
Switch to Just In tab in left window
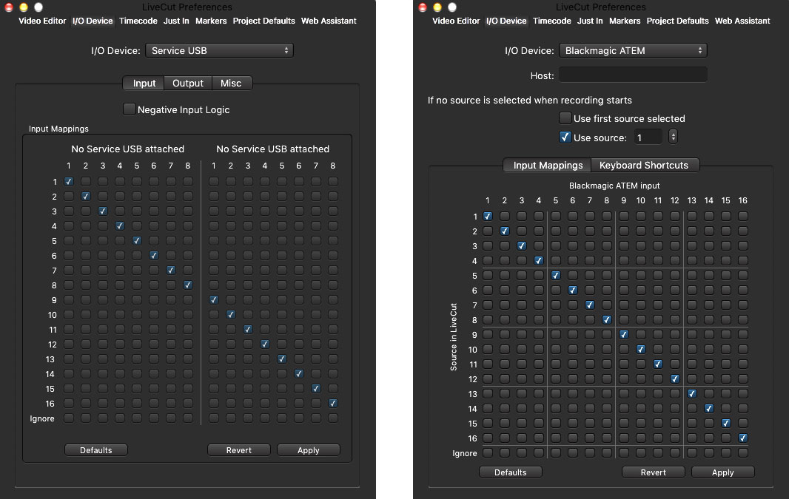click(x=176, y=21)
